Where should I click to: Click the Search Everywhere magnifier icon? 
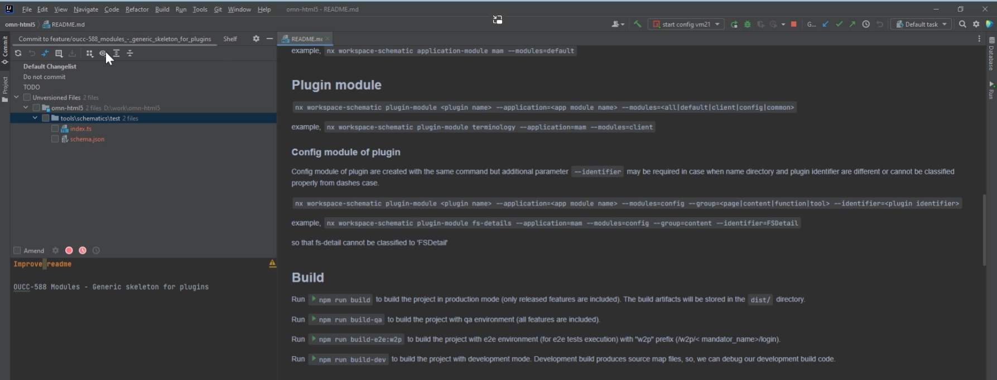point(962,25)
